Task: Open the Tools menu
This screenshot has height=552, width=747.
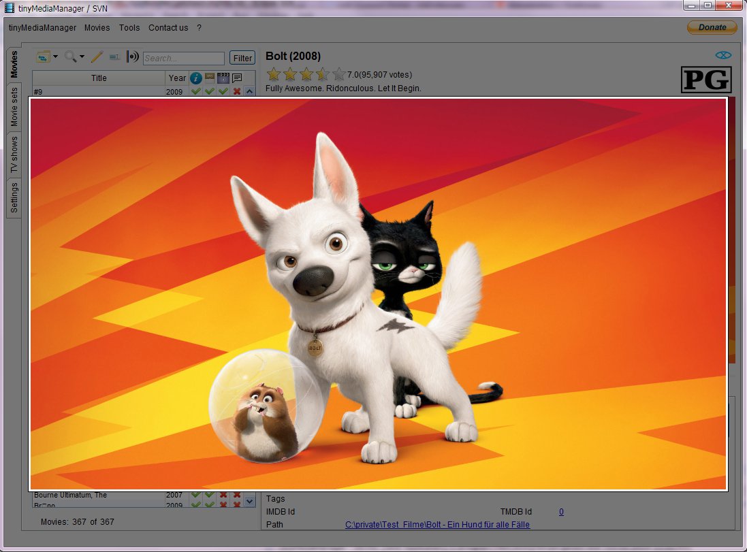Action: point(129,28)
